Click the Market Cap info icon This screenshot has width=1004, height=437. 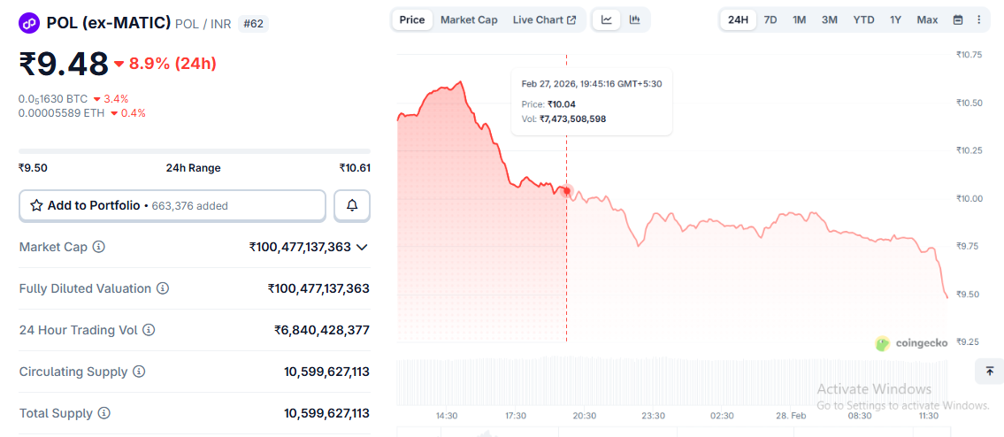[x=99, y=247]
